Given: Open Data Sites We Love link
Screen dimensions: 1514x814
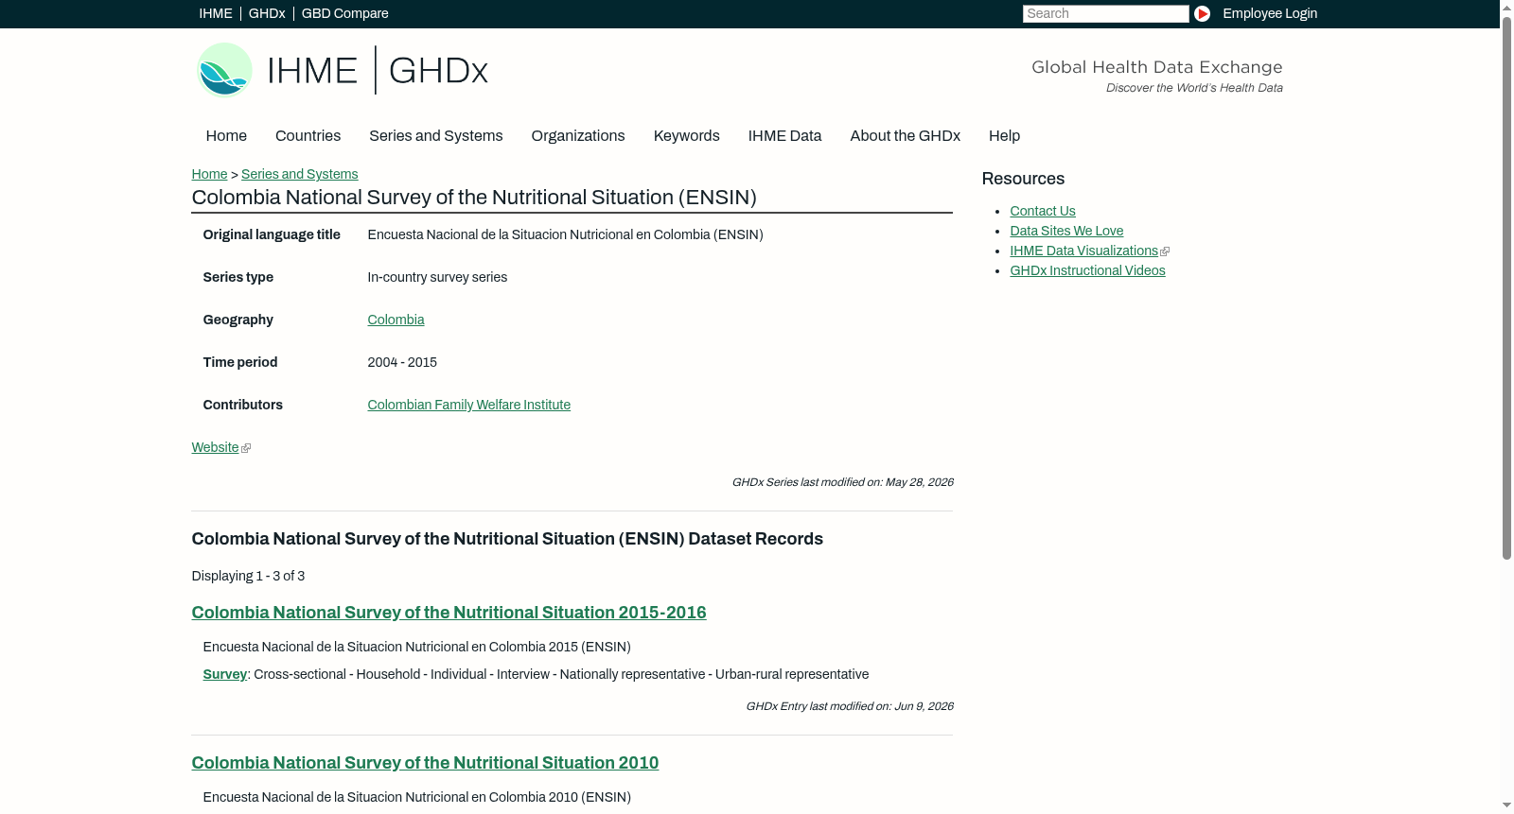Looking at the screenshot, I should 1066,231.
